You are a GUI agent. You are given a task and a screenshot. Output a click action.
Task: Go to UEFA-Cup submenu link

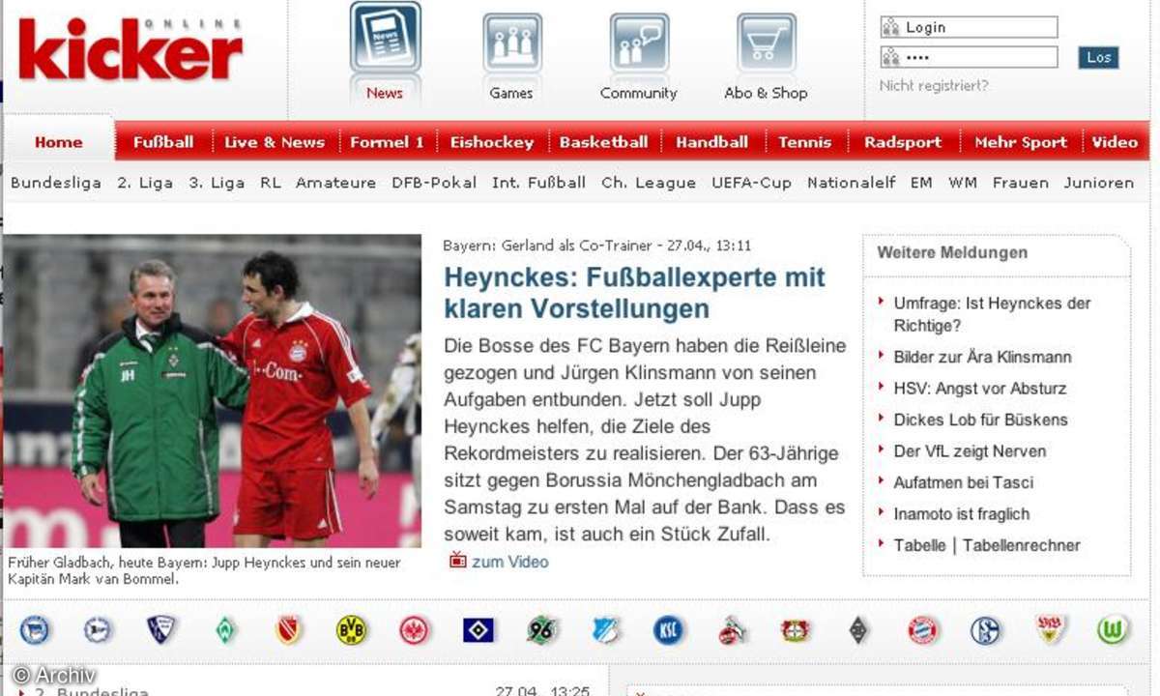coord(752,183)
